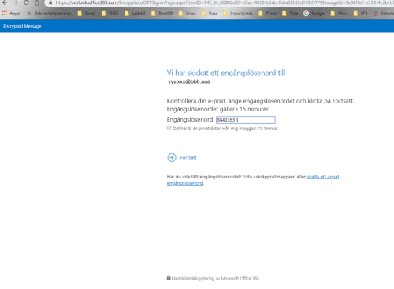This screenshot has width=394, height=289.
Task: Click the browser forward arrow
Action: click(x=15, y=2)
